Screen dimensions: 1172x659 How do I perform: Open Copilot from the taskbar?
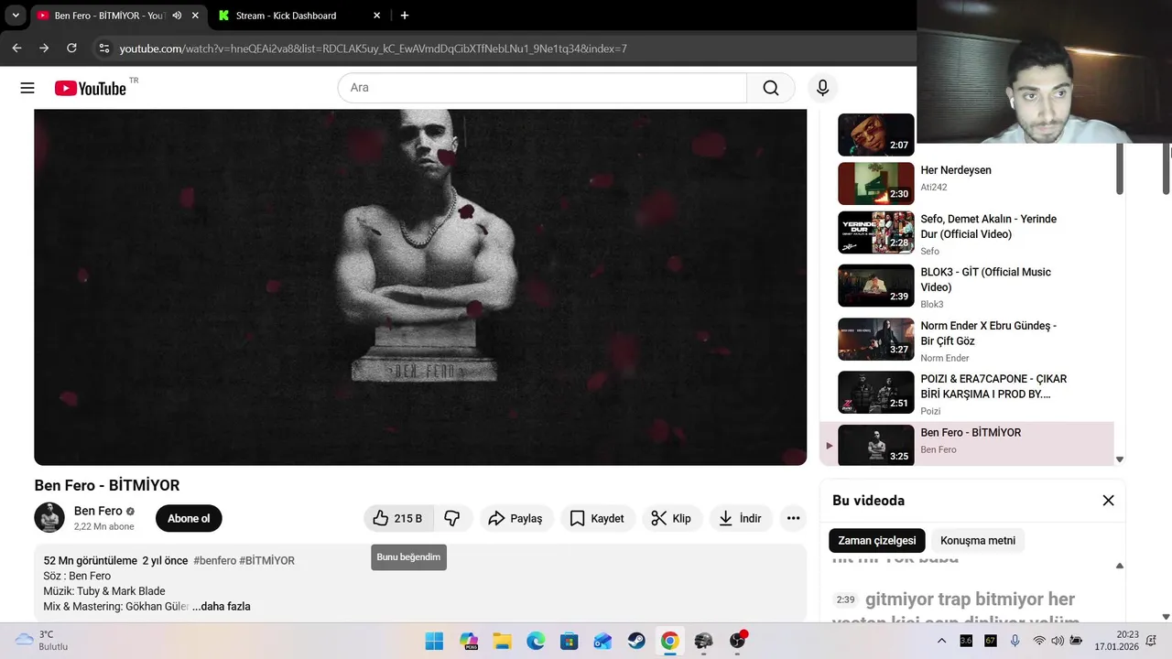point(469,641)
